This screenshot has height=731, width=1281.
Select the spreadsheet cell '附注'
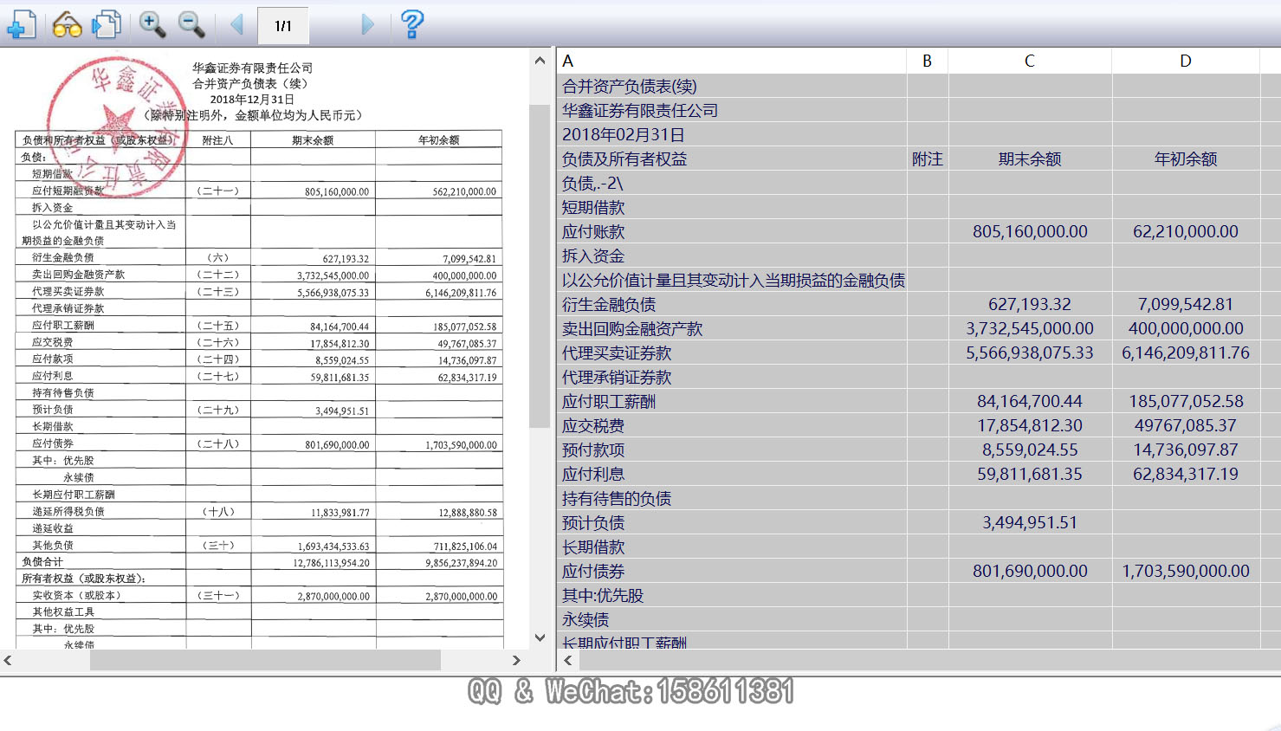[x=928, y=158]
